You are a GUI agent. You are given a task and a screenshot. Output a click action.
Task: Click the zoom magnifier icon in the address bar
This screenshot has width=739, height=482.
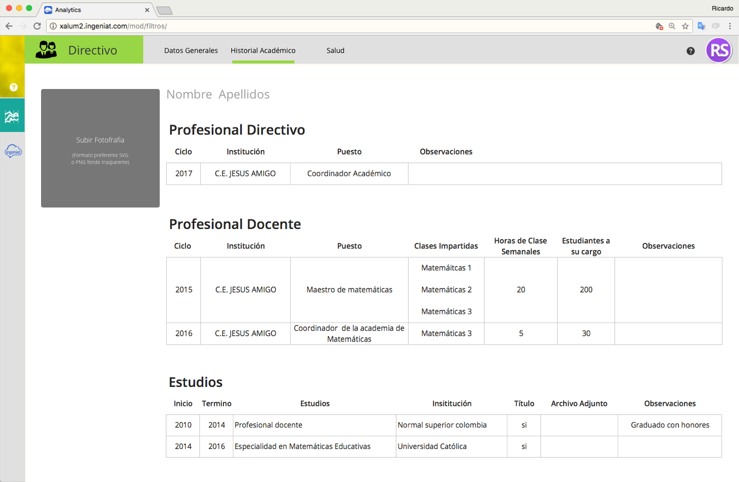[672, 26]
